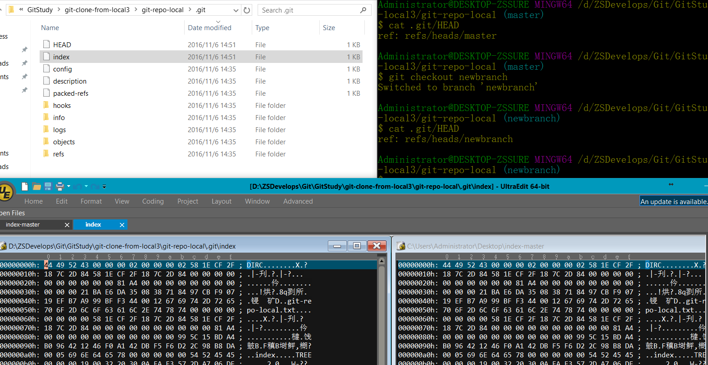Open the Format ribbon tab

tap(91, 201)
